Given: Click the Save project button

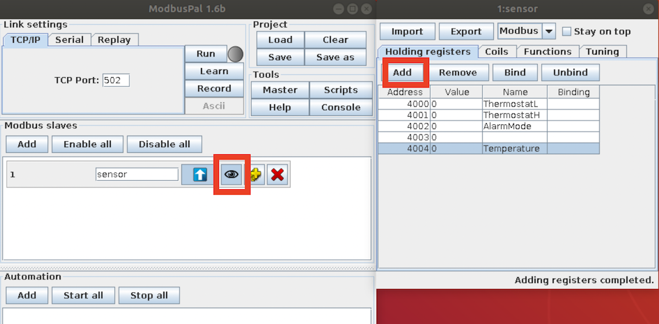Looking at the screenshot, I should [280, 57].
